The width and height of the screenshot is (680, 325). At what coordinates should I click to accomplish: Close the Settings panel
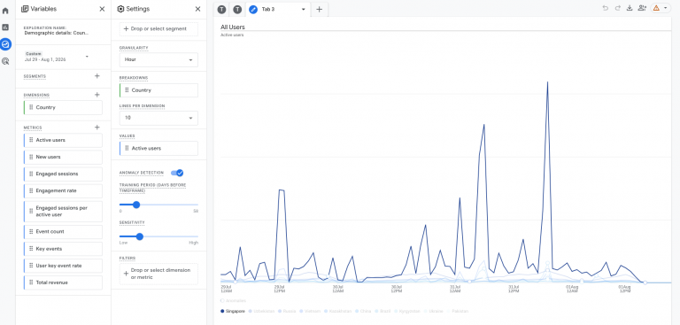pyautogui.click(x=197, y=9)
